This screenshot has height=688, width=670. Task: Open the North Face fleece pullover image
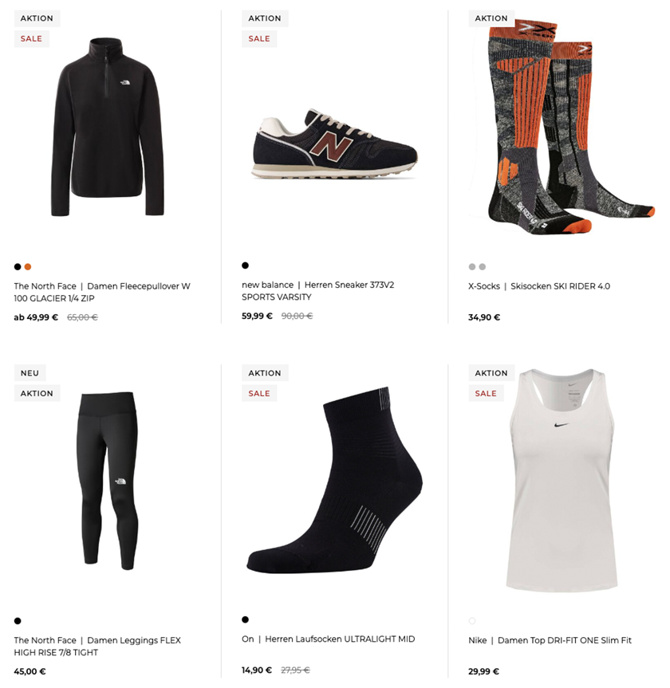pyautogui.click(x=108, y=127)
